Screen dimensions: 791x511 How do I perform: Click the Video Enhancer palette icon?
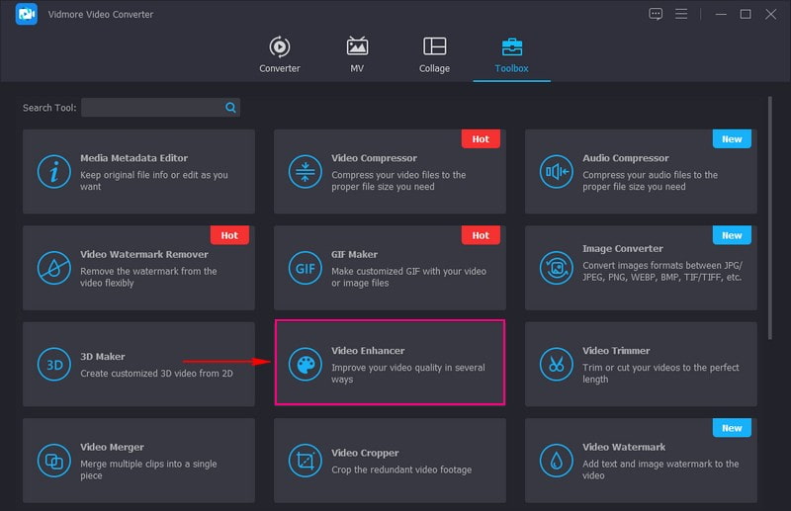pos(305,364)
